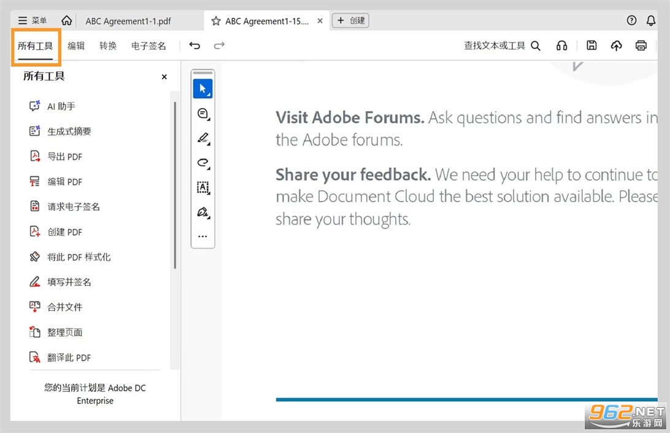Select the 电子签名 tab
The height and width of the screenshot is (433, 670).
[148, 46]
